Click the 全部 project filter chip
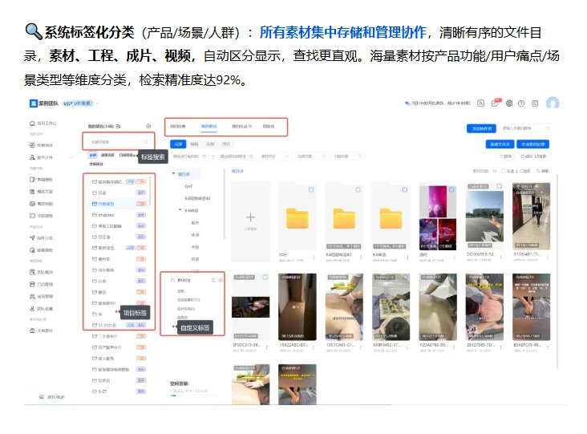This screenshot has width=587, height=434. pos(92,155)
